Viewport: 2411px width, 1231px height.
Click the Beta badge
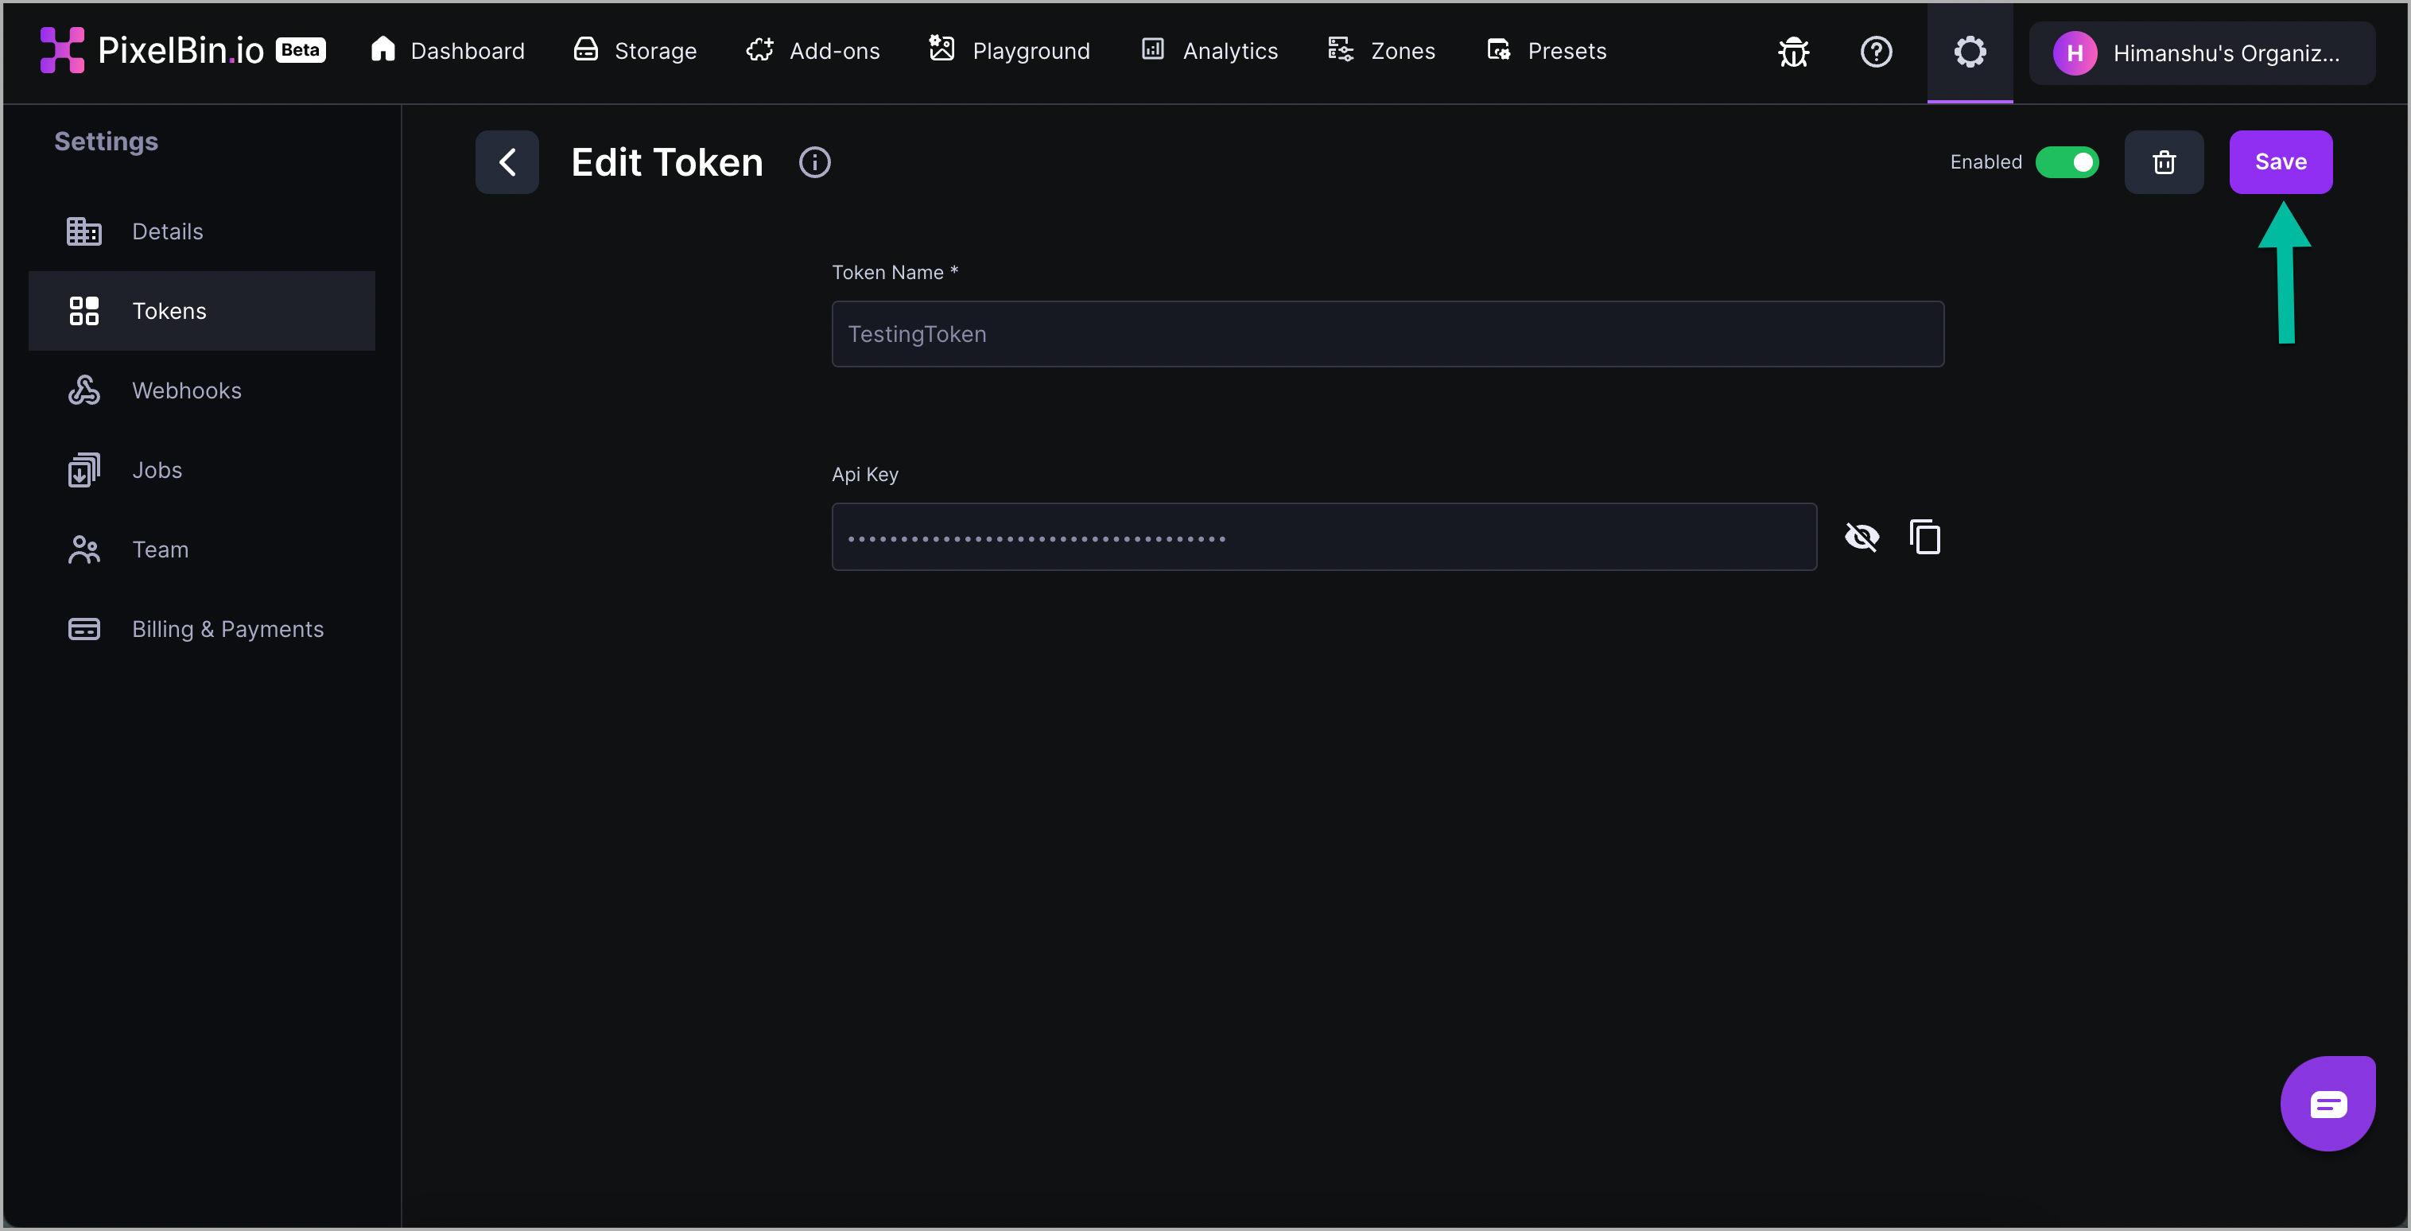coord(301,49)
